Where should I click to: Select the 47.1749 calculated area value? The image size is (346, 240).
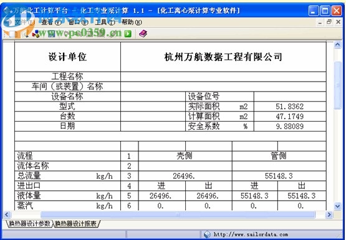point(290,116)
